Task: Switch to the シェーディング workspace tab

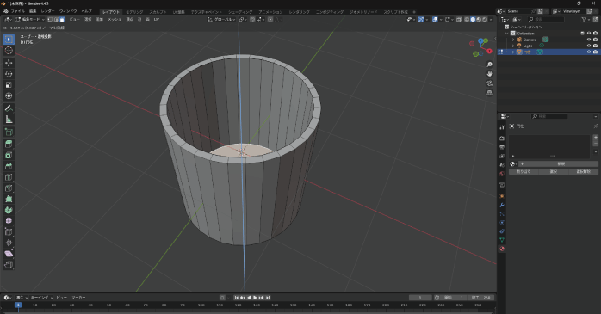Action: 240,12
